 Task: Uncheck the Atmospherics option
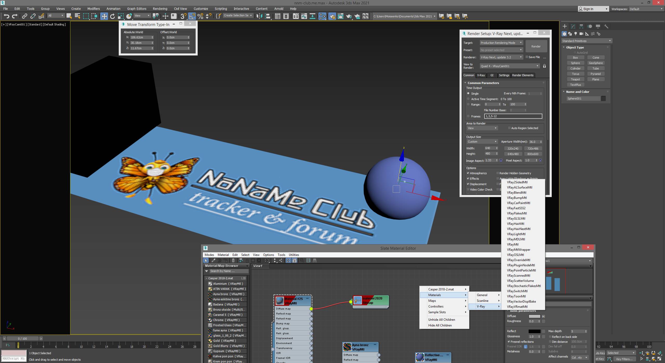coord(468,173)
